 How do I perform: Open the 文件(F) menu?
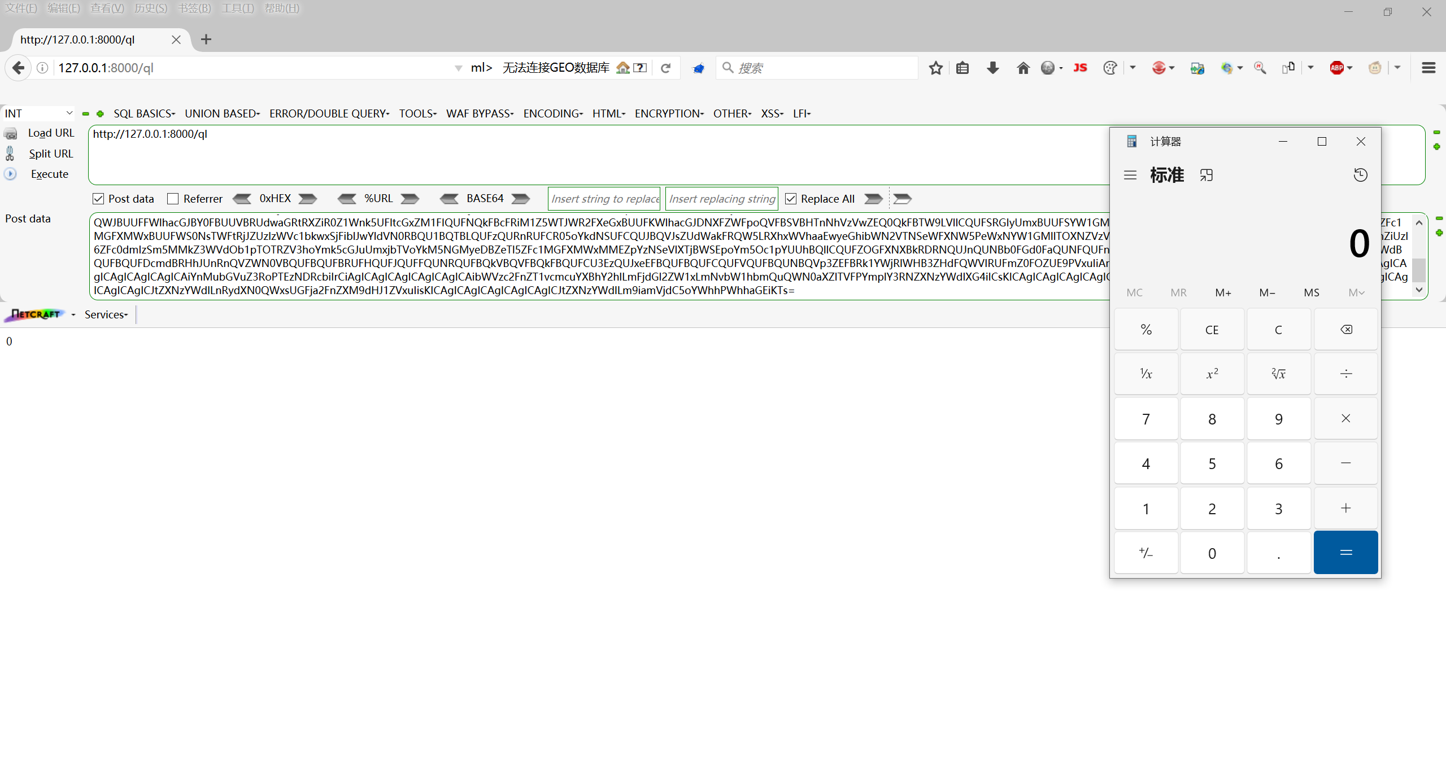21,8
